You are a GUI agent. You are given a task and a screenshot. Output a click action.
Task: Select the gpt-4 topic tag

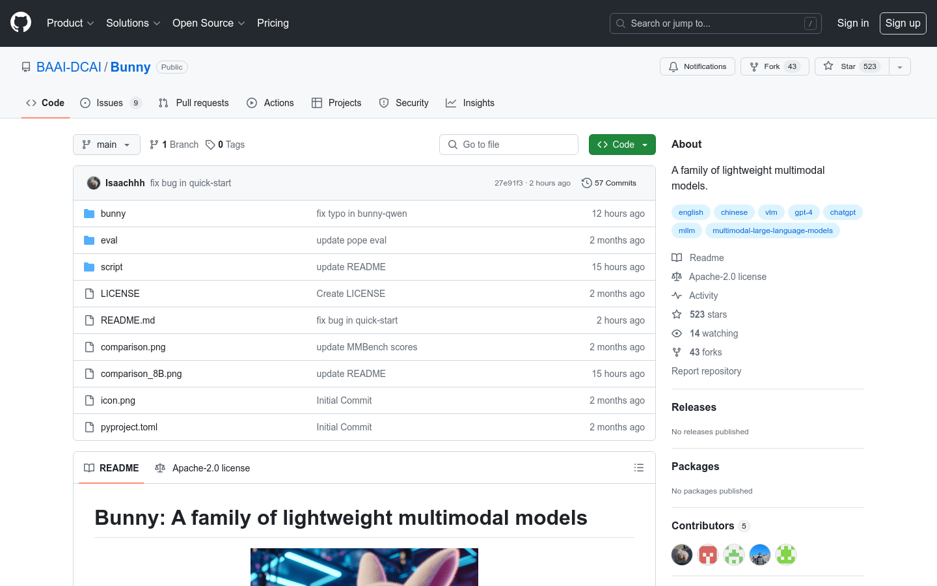point(804,212)
